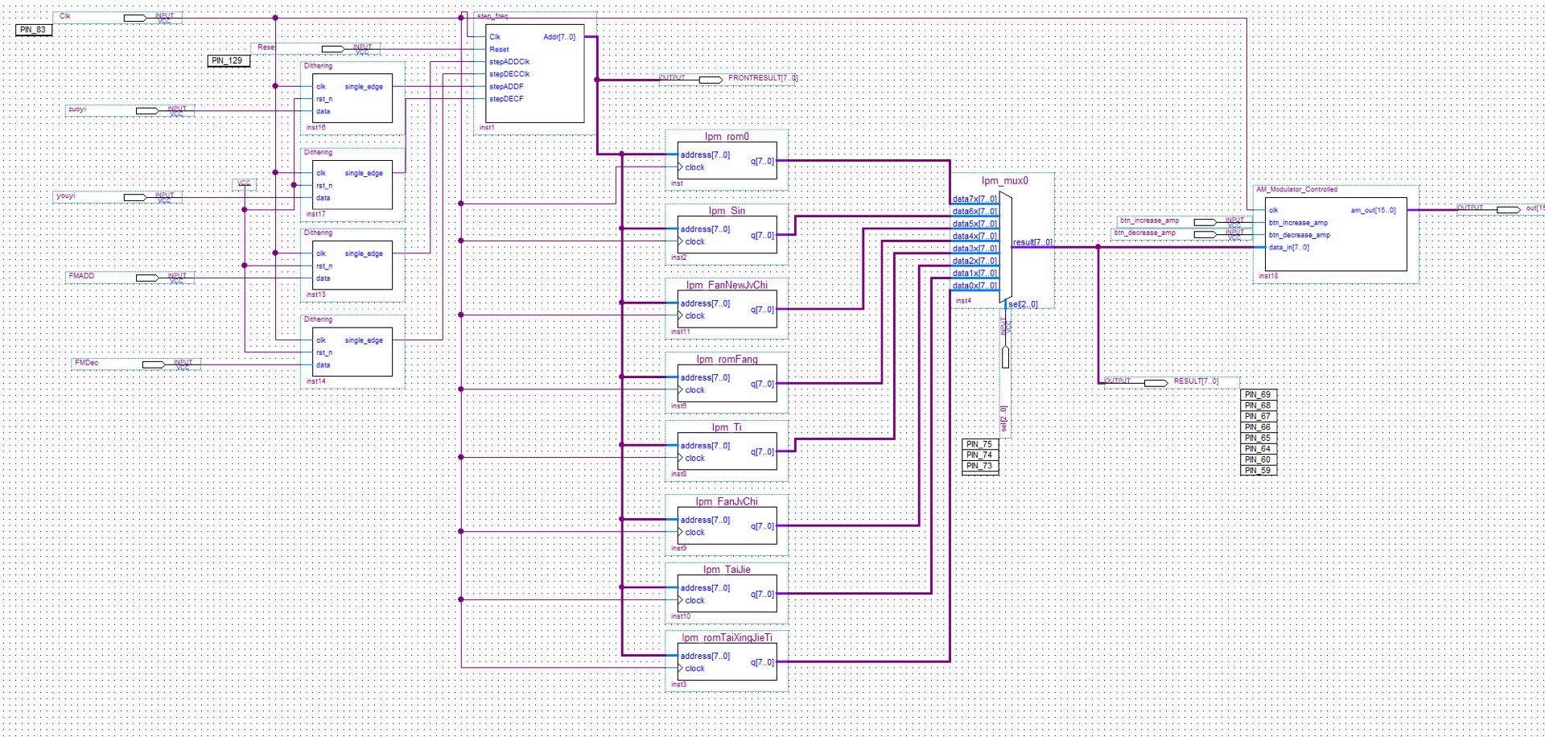Screen dimensions: 1545x737
Task: Select the lpm_TaiJie ROM block
Action: click(x=727, y=593)
